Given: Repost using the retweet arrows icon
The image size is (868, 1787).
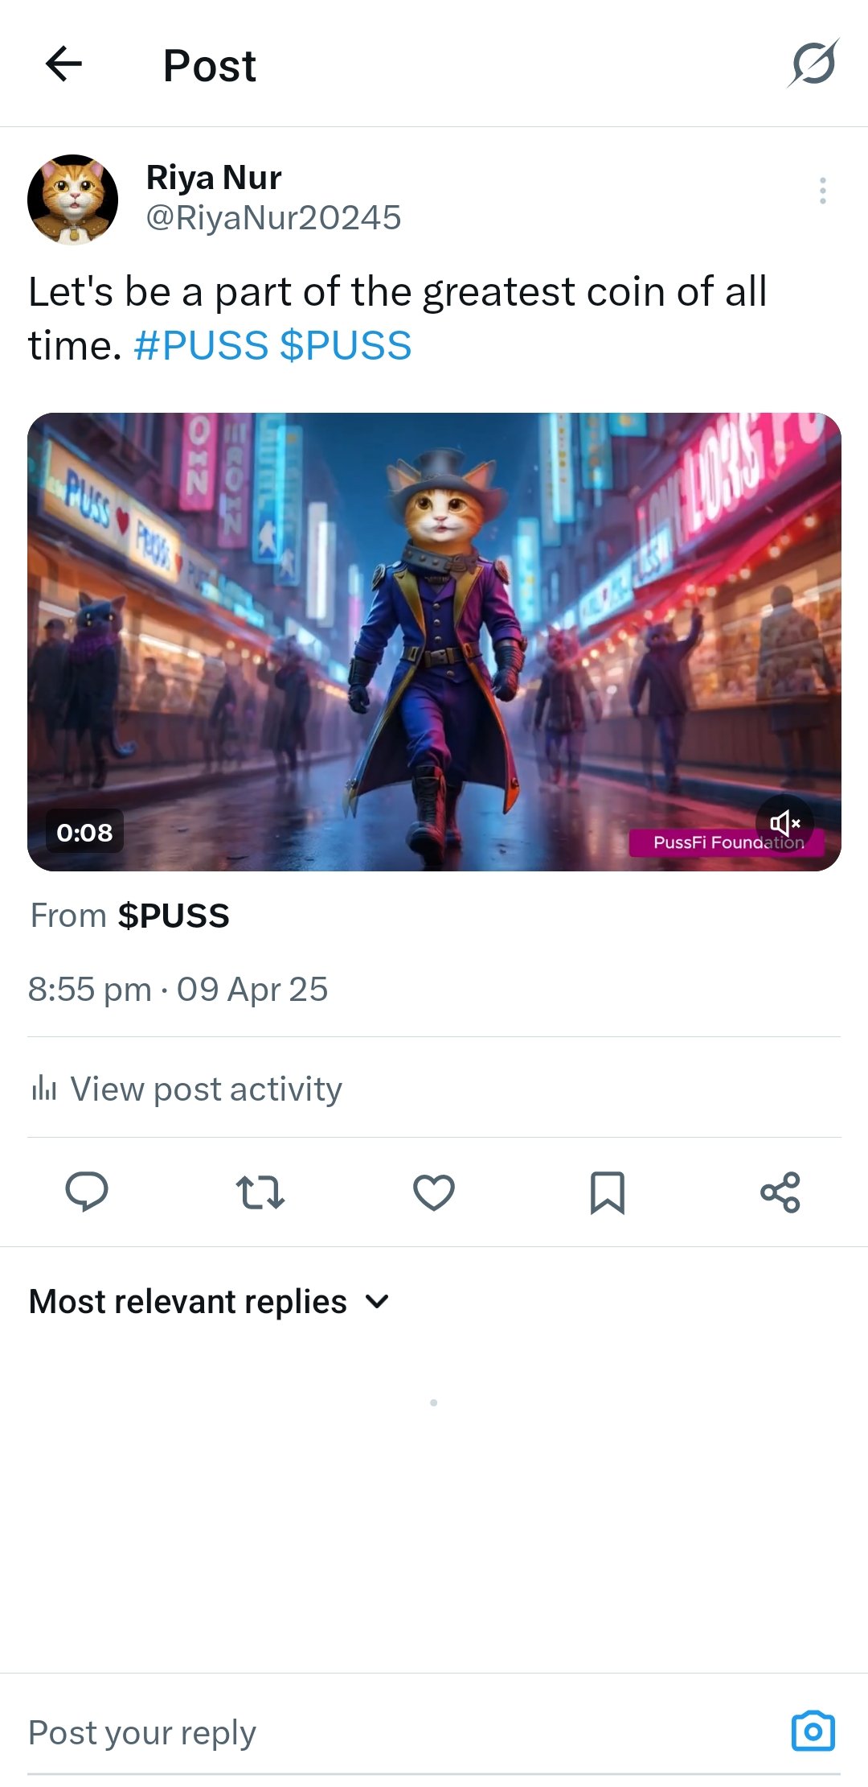Looking at the screenshot, I should pyautogui.click(x=260, y=1192).
